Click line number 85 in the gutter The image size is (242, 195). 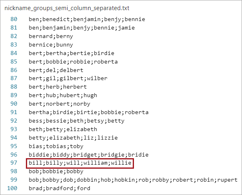14,61
